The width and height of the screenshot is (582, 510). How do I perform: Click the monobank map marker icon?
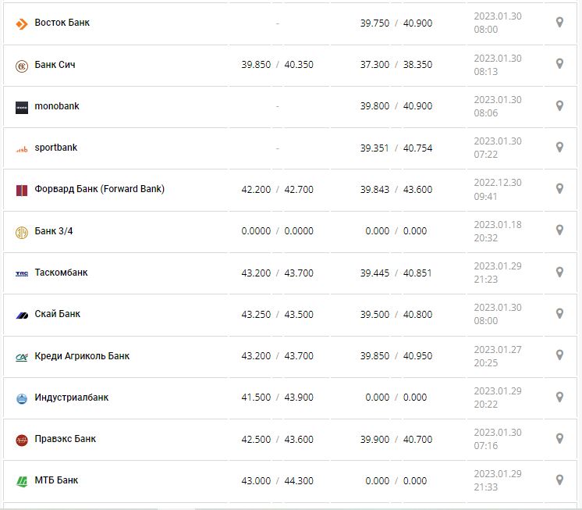point(559,105)
